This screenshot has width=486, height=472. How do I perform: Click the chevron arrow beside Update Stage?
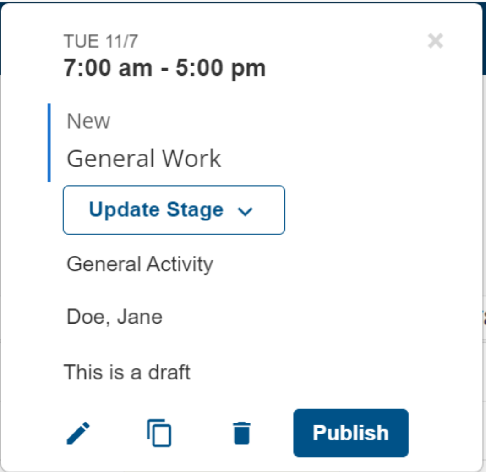246,211
